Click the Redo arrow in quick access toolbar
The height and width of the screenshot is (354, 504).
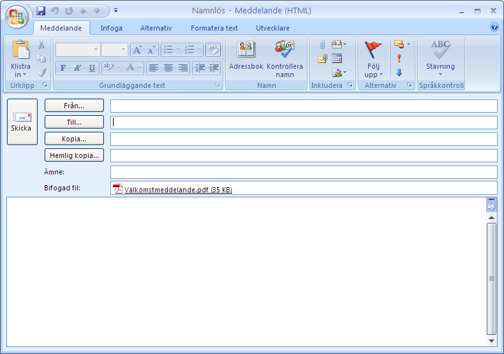coord(69,11)
